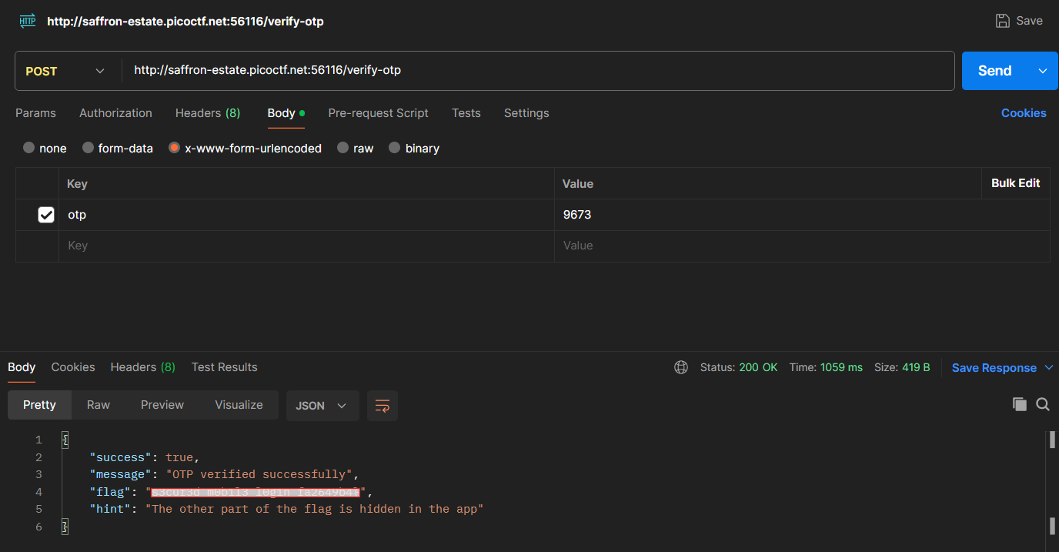Image resolution: width=1059 pixels, height=552 pixels.
Task: Switch to the Authorization tab
Action: click(115, 113)
